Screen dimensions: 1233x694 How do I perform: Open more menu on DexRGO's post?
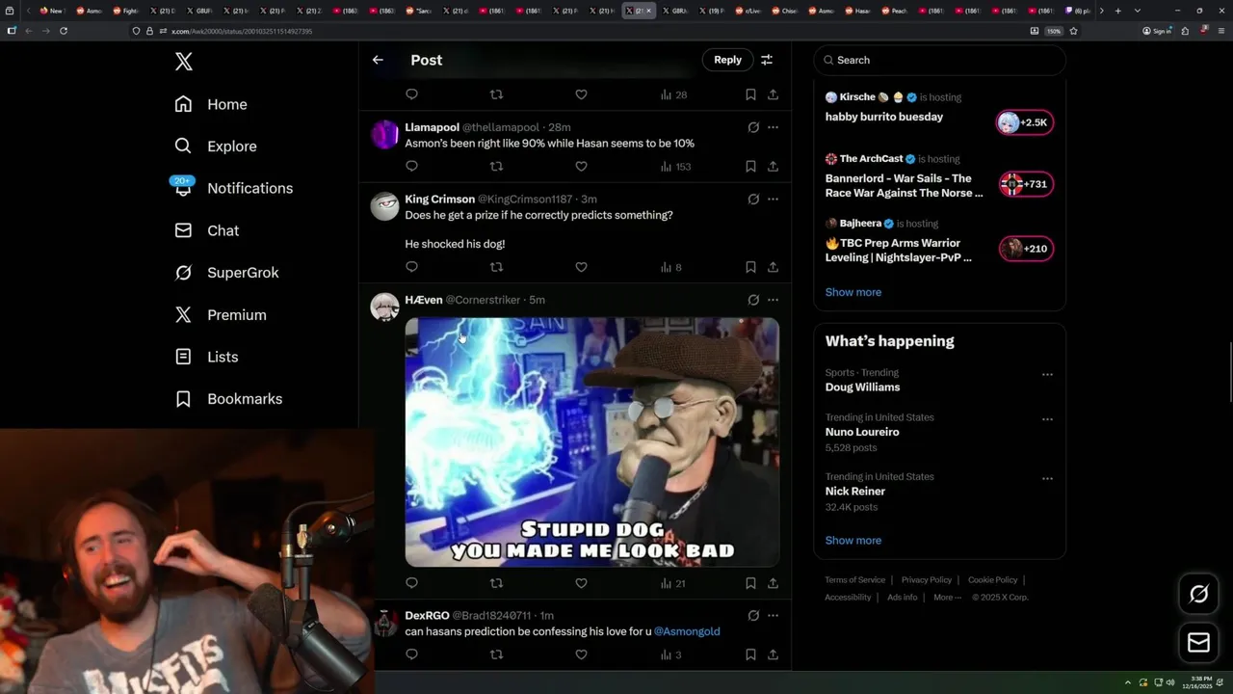773,615
